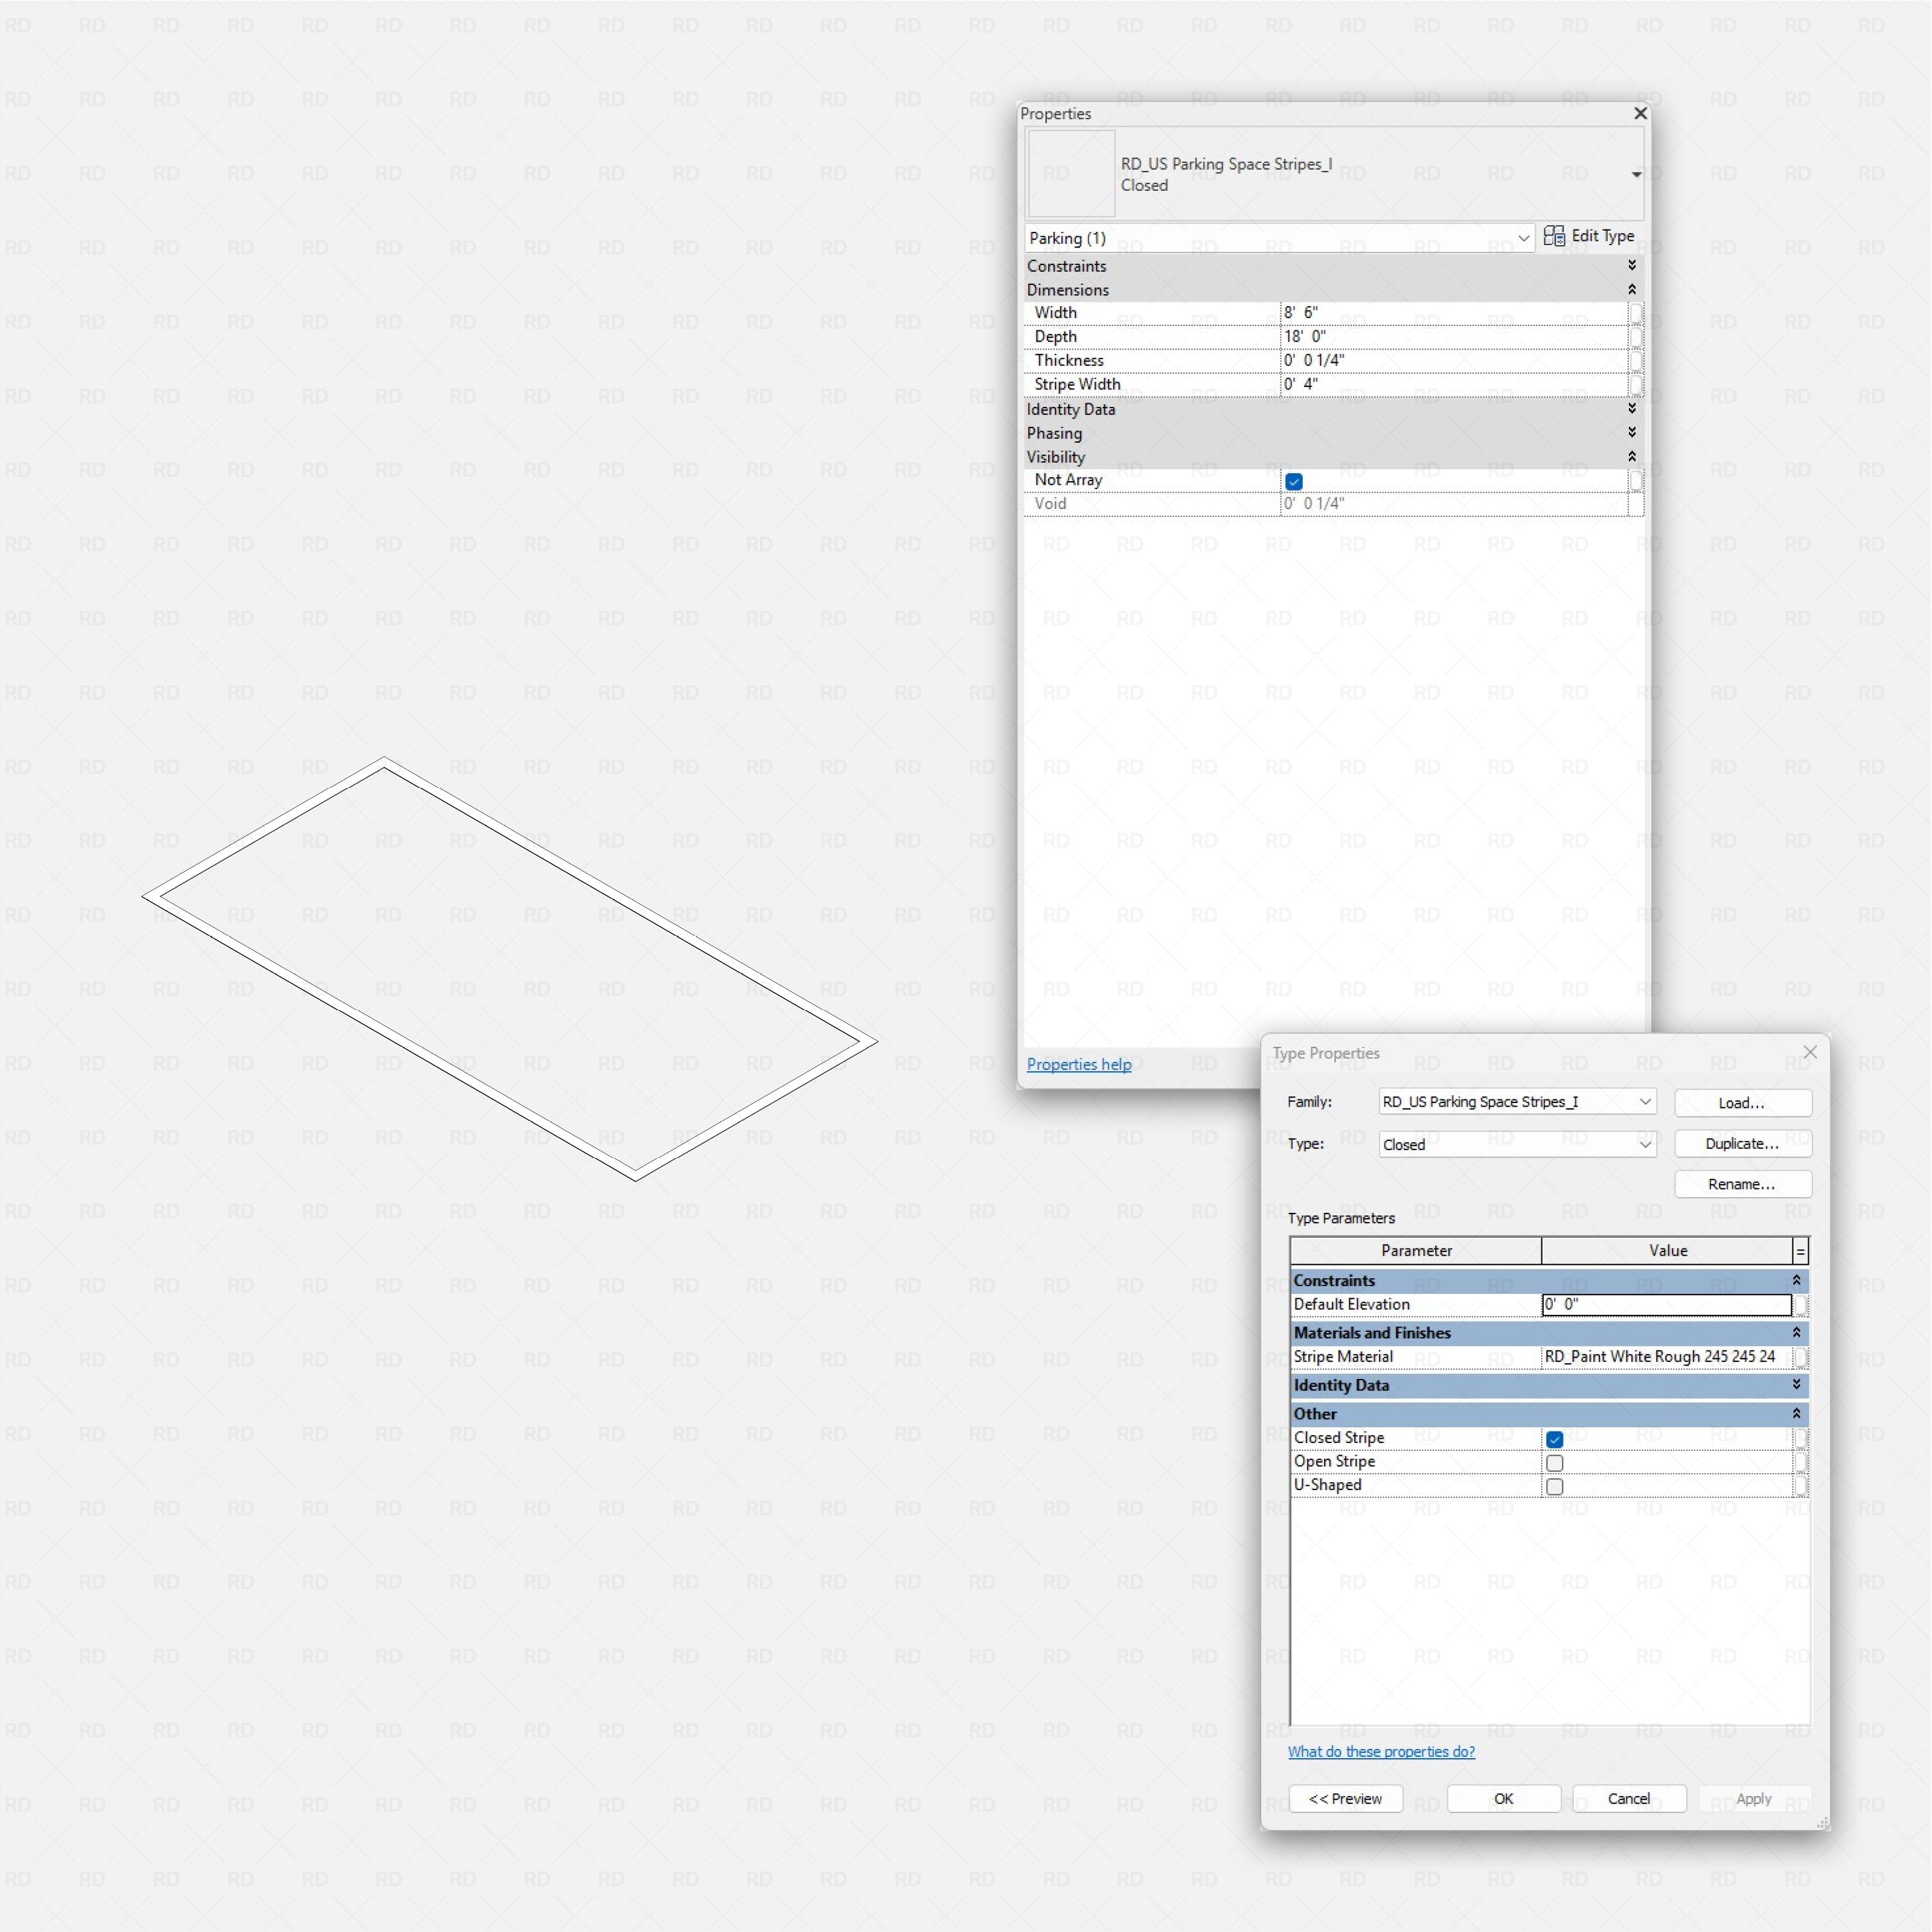This screenshot has width=1932, height=1932.
Task: Open the Parking (1) filter dropdown
Action: click(1279, 238)
